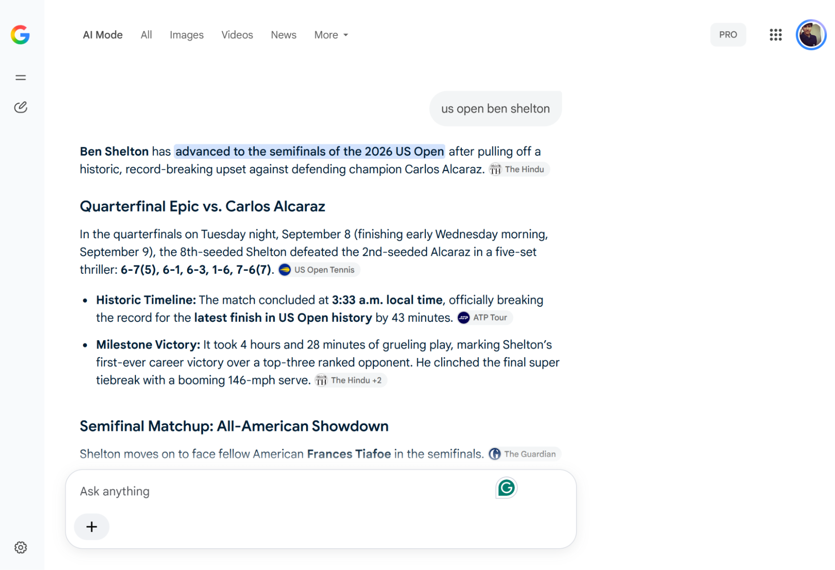Switch to the Videos tab
This screenshot has width=835, height=570.
pyautogui.click(x=237, y=35)
